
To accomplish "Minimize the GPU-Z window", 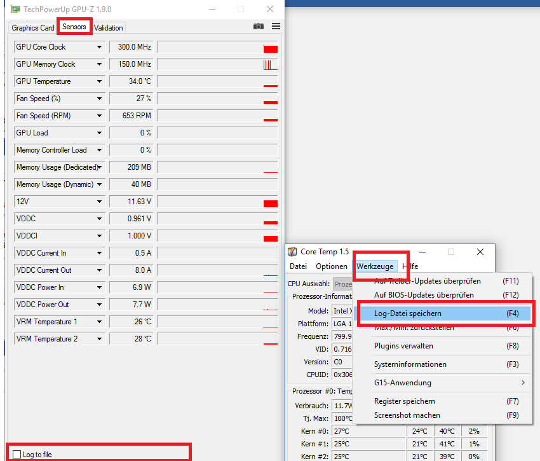I will 212,9.
